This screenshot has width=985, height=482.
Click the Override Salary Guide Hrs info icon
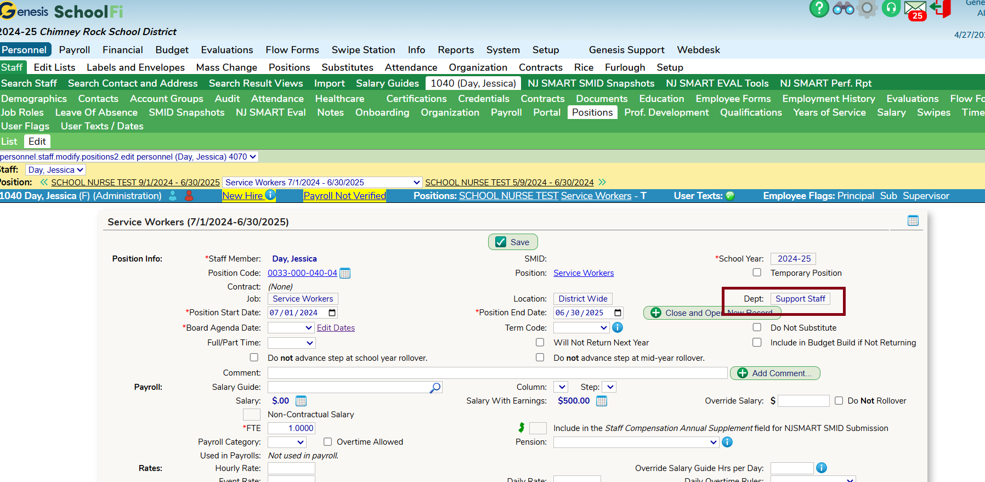pyautogui.click(x=822, y=468)
